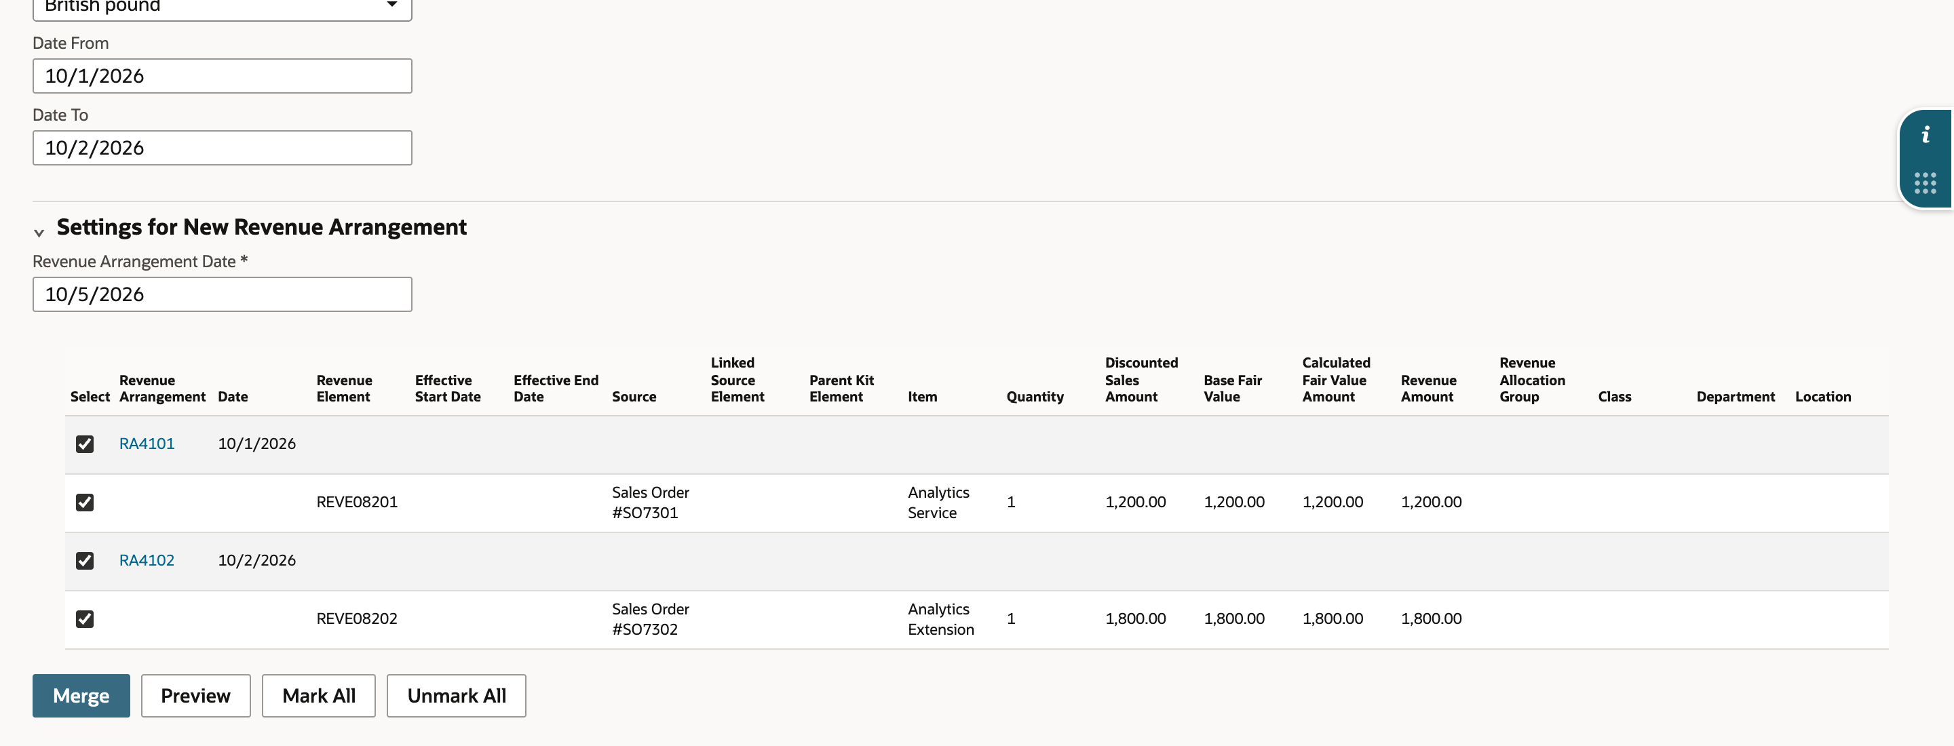Click the Mark All button

(319, 695)
